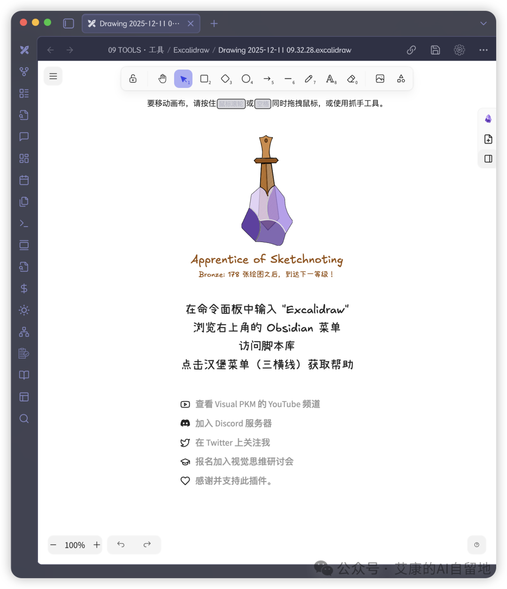Reset zoom via 100% button
507x589 pixels.
click(x=75, y=545)
